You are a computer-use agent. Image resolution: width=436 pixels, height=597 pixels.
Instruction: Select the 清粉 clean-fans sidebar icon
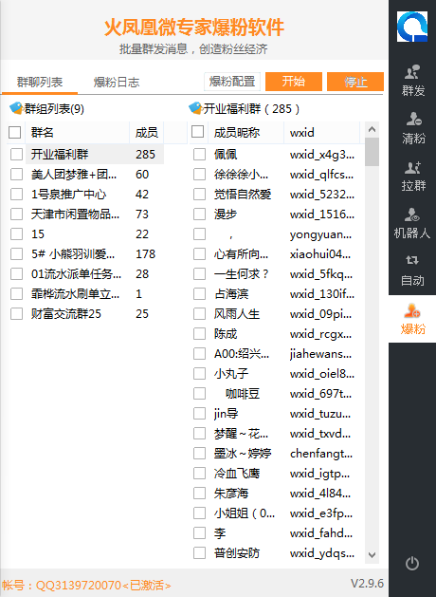coord(412,129)
